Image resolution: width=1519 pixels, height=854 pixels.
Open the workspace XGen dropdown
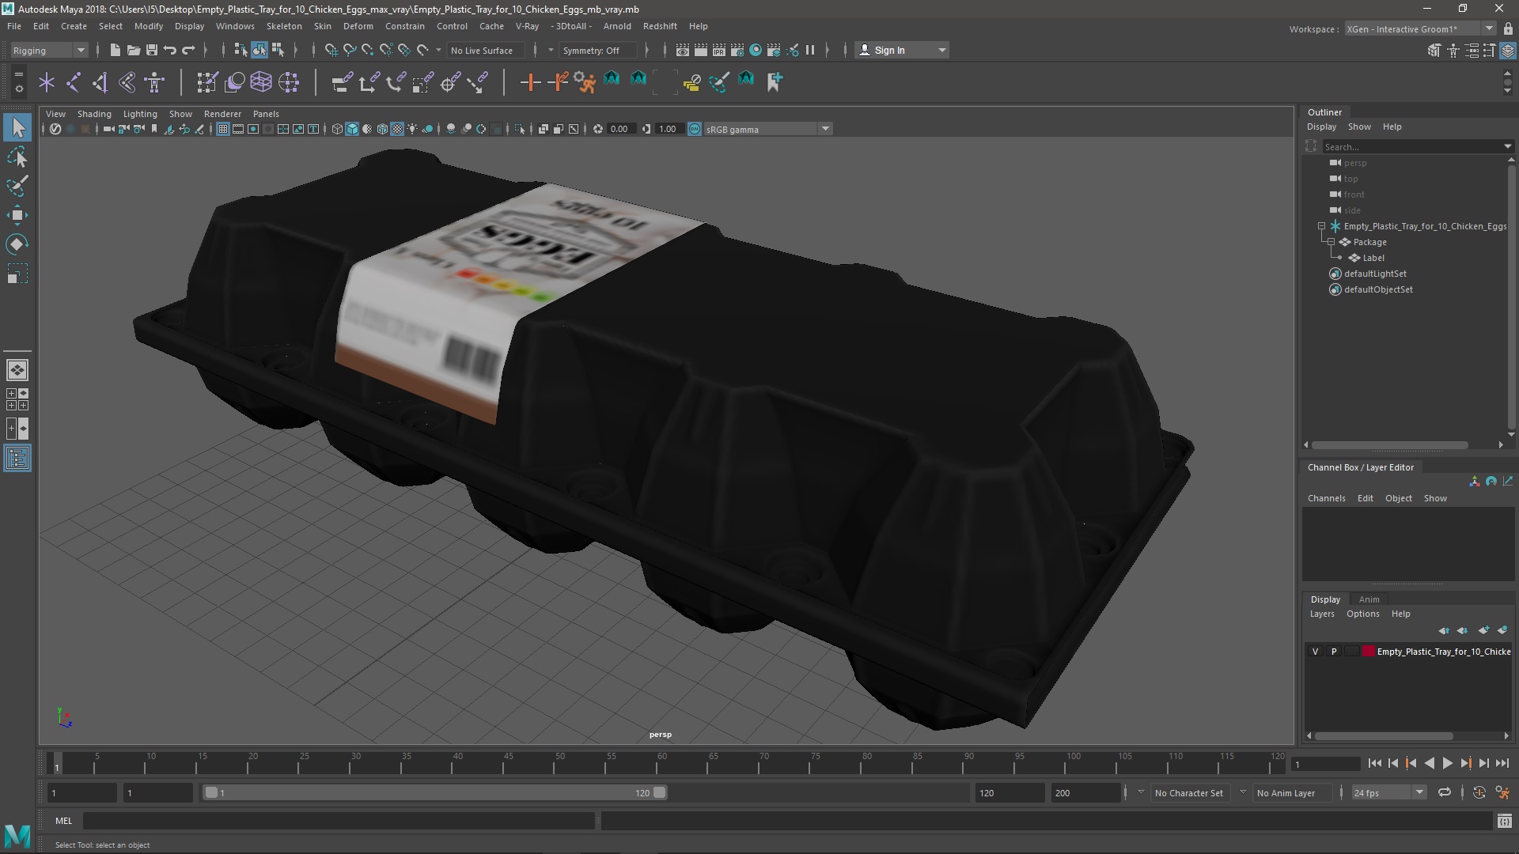1419,28
